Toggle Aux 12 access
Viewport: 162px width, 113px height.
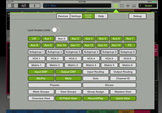coord(89,45)
